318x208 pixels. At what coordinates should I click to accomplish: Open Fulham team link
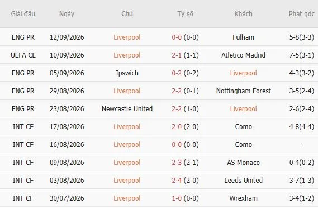pos(243,37)
